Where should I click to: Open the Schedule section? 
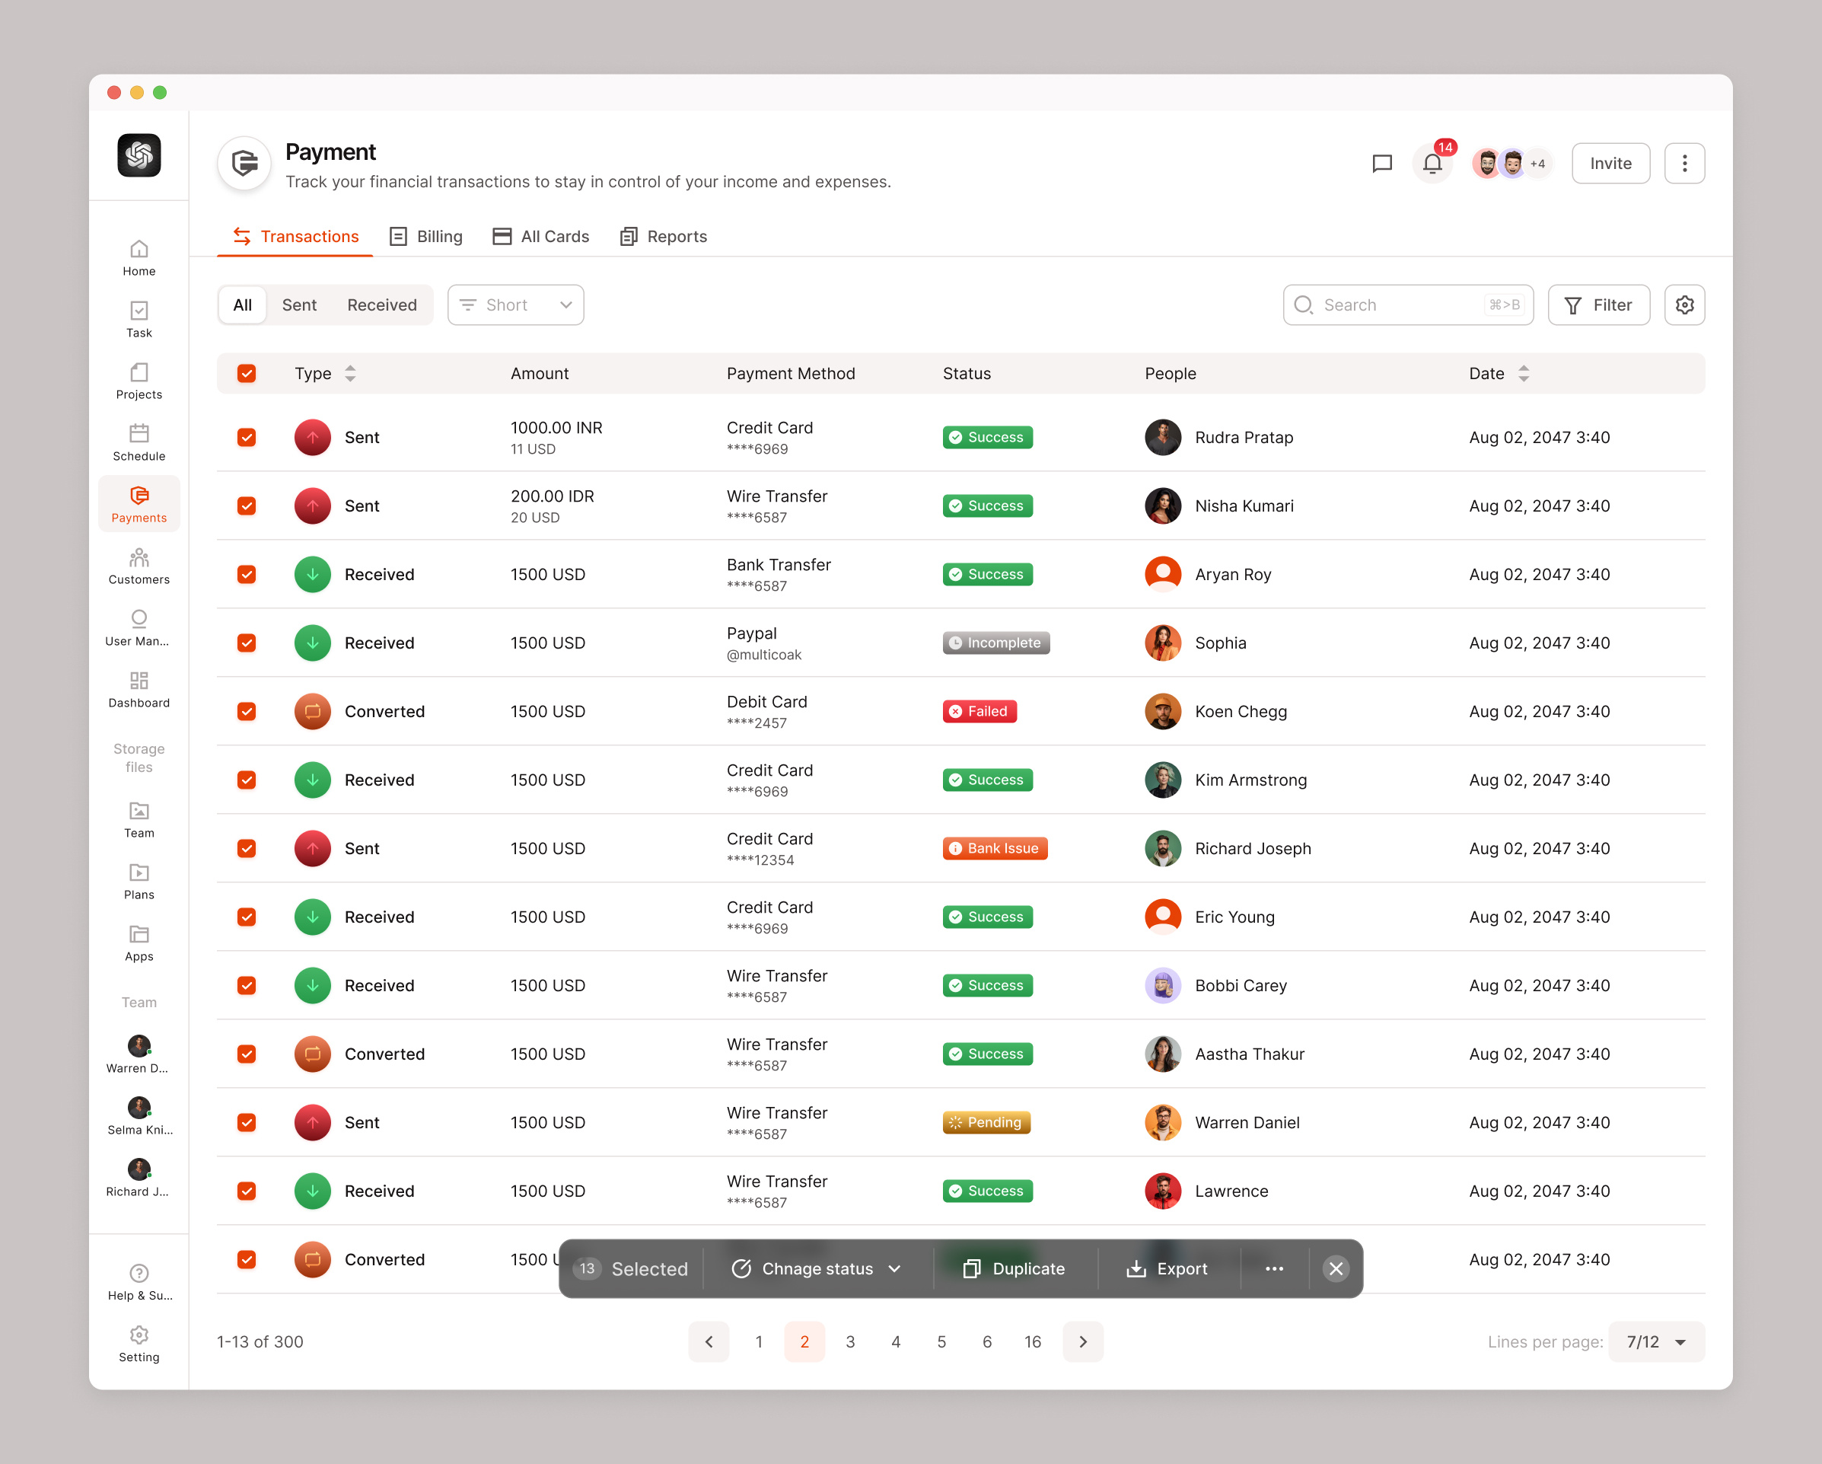pos(138,442)
